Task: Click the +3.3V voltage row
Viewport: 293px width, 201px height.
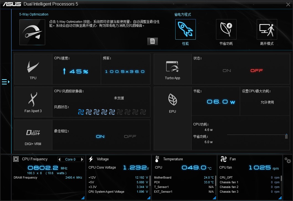Action: pyautogui.click(x=118, y=187)
